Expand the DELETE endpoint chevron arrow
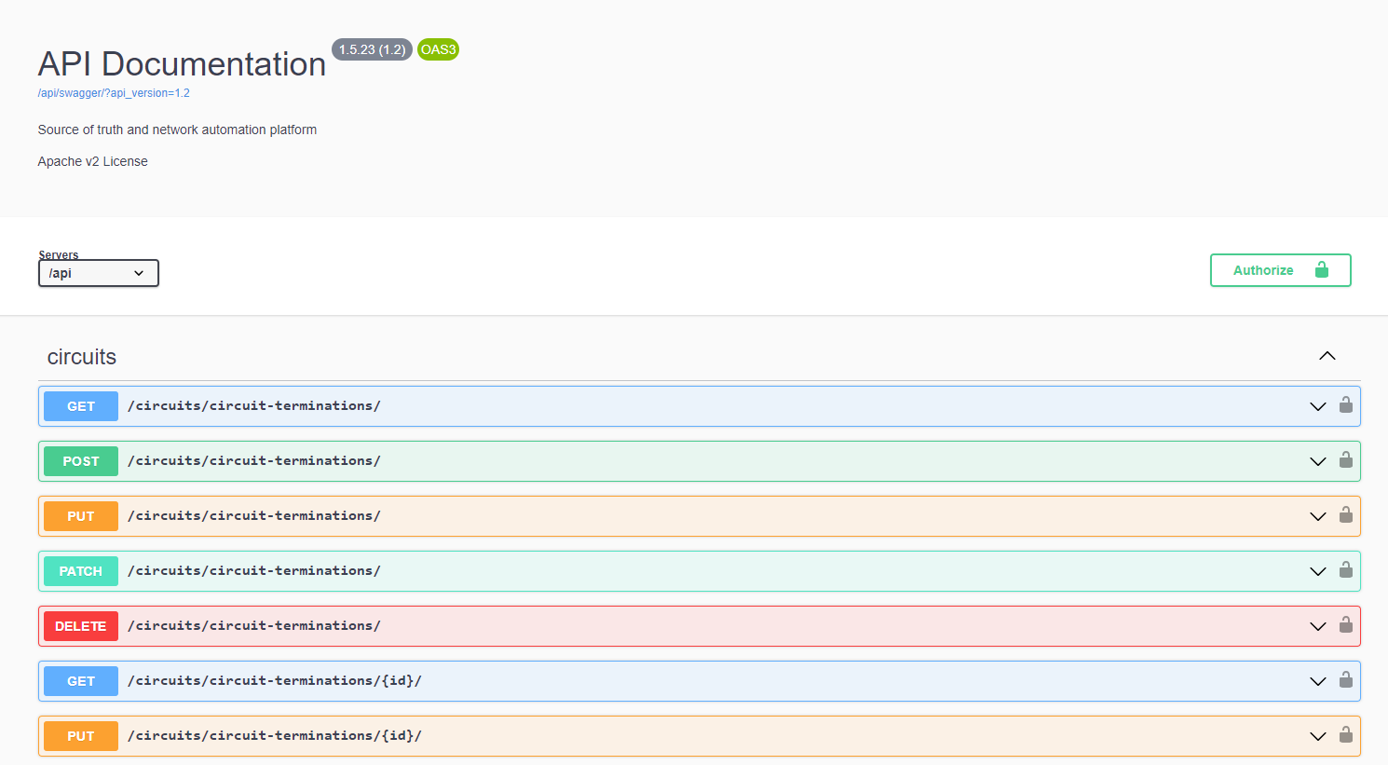This screenshot has height=765, width=1388. click(1317, 626)
